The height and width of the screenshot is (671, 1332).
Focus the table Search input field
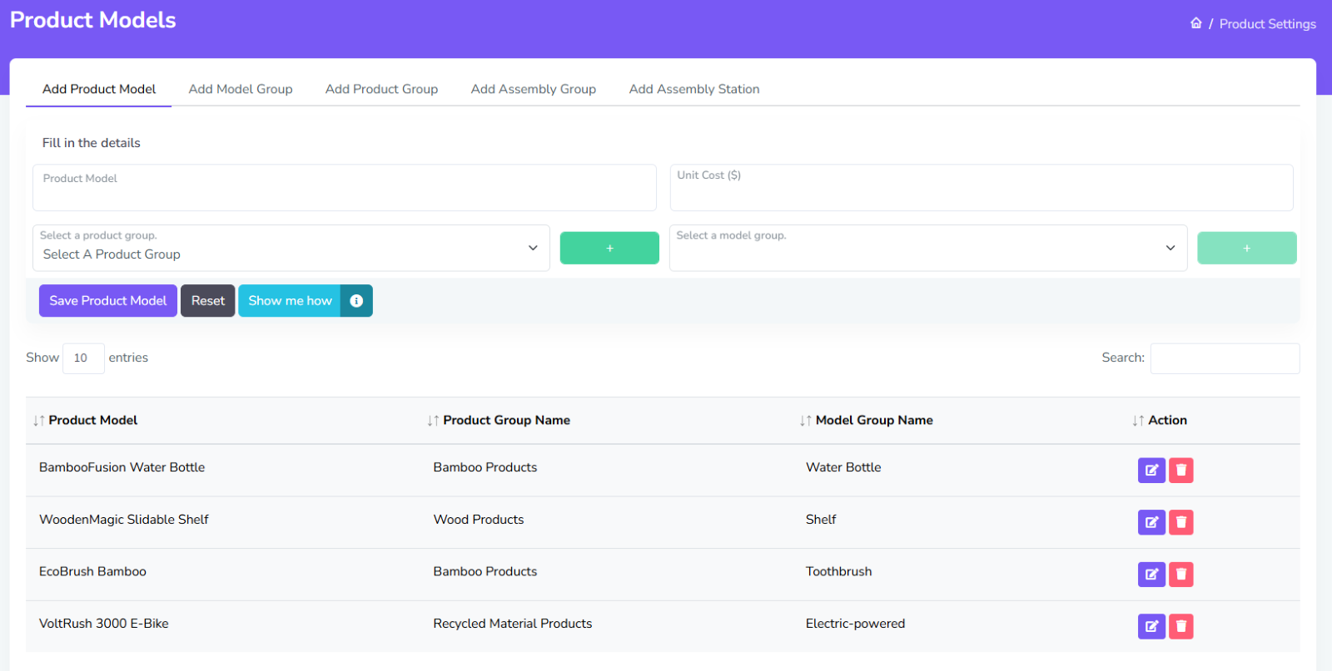tap(1225, 358)
